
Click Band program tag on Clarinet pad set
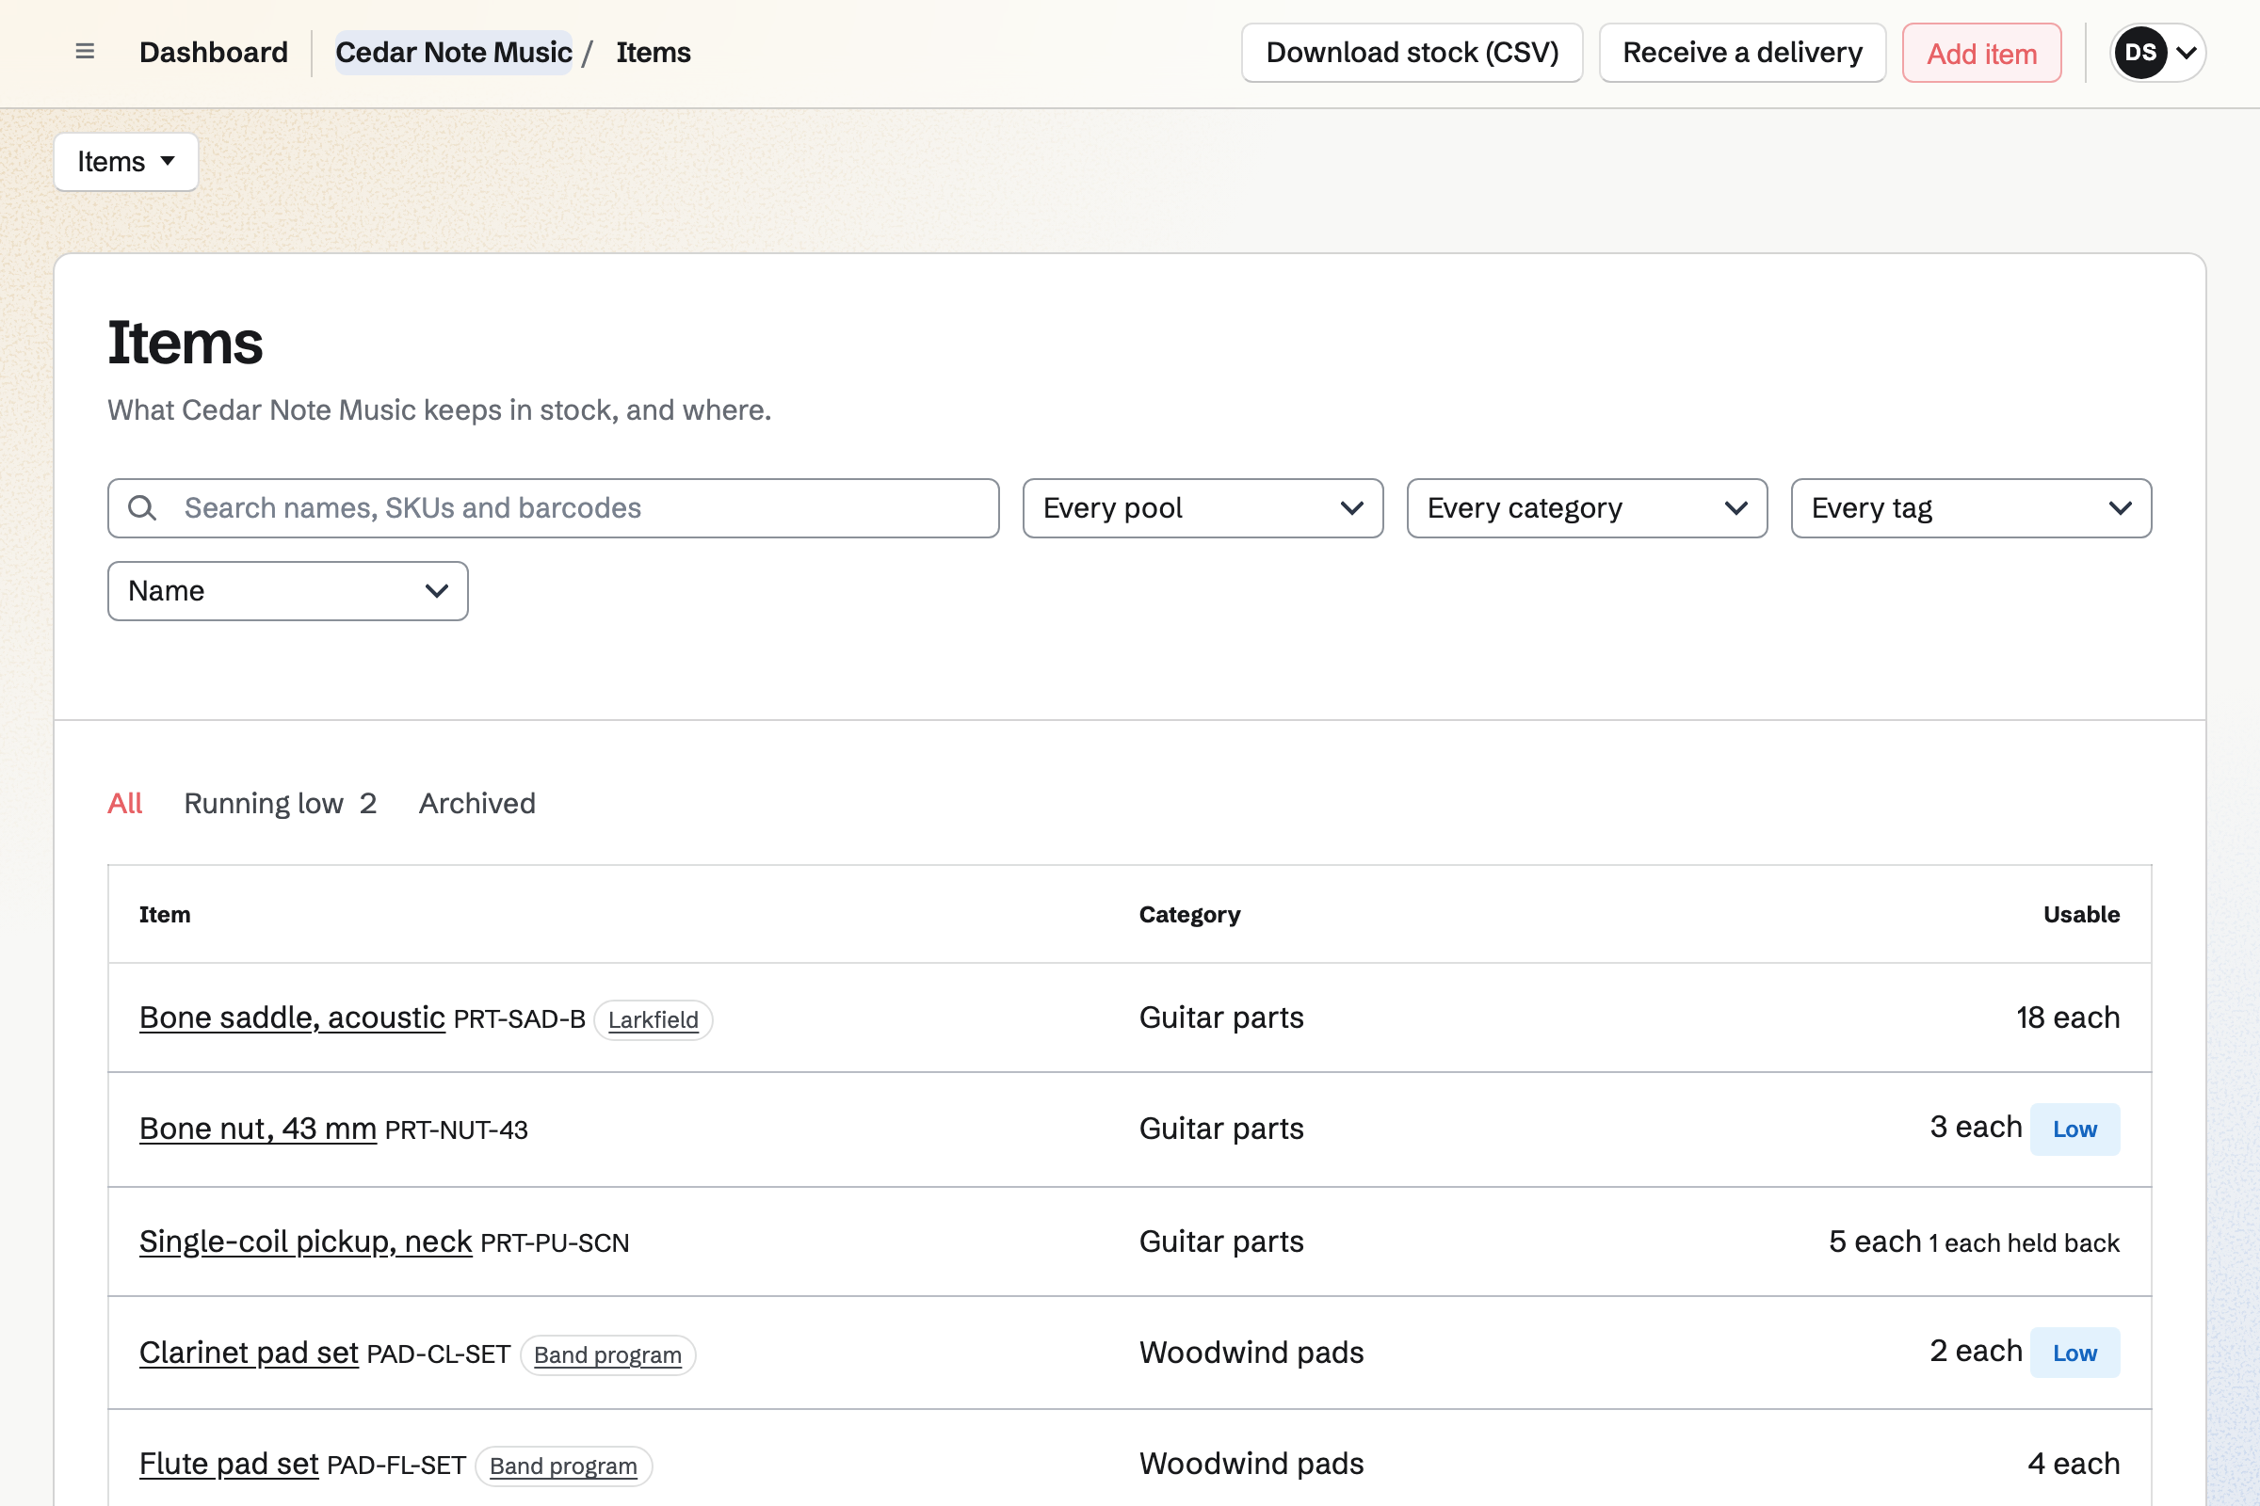click(607, 1355)
